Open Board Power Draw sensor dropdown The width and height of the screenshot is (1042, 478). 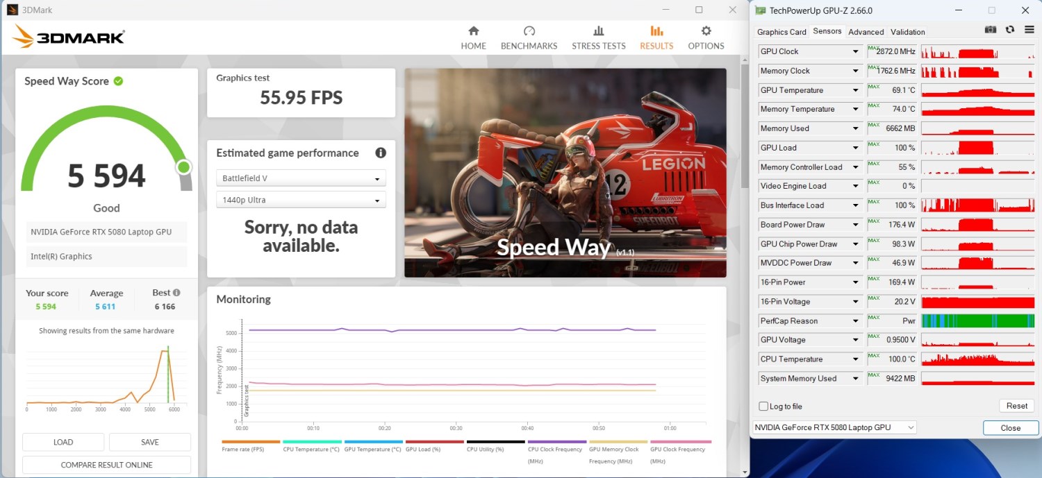coord(856,225)
